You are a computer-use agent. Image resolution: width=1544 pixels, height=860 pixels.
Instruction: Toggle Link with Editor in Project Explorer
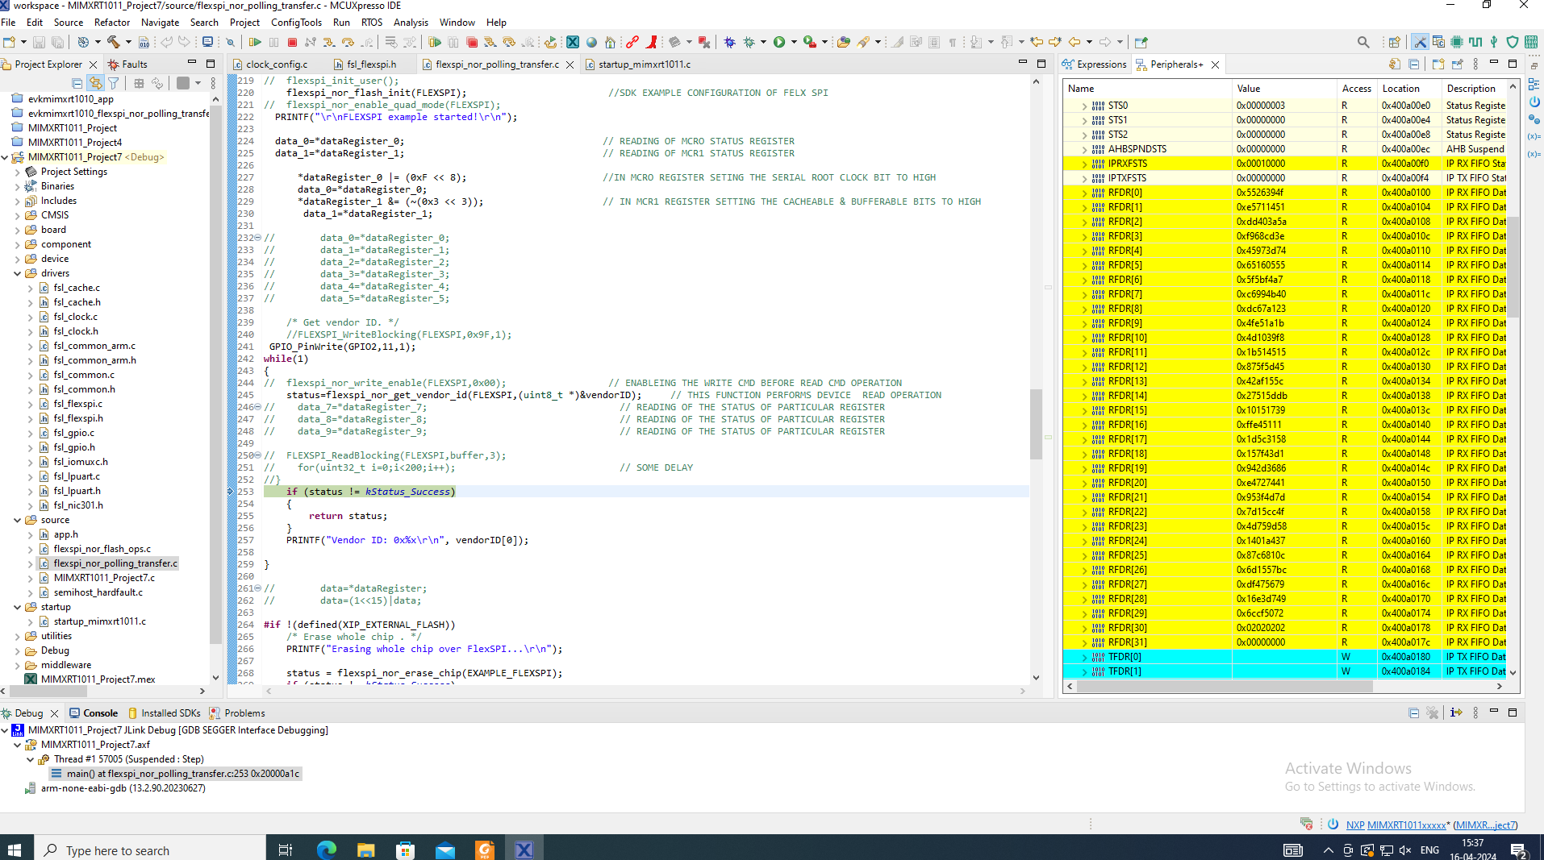[95, 82]
